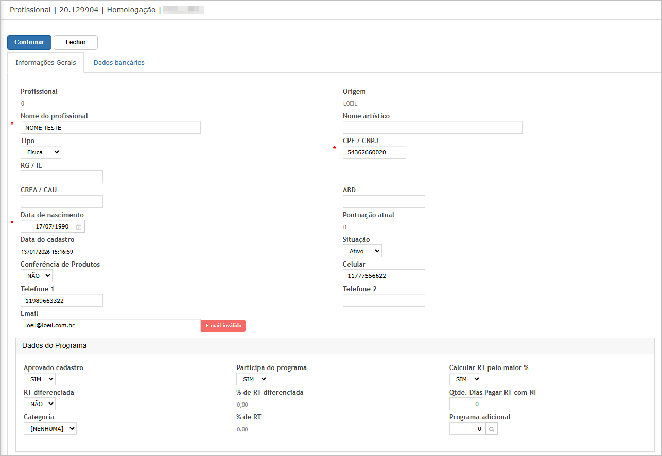Click the Nome do profissional text field
This screenshot has height=456, width=662.
pos(110,128)
